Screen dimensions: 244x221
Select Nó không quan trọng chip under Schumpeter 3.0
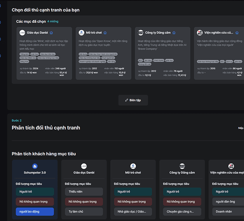point(35,202)
